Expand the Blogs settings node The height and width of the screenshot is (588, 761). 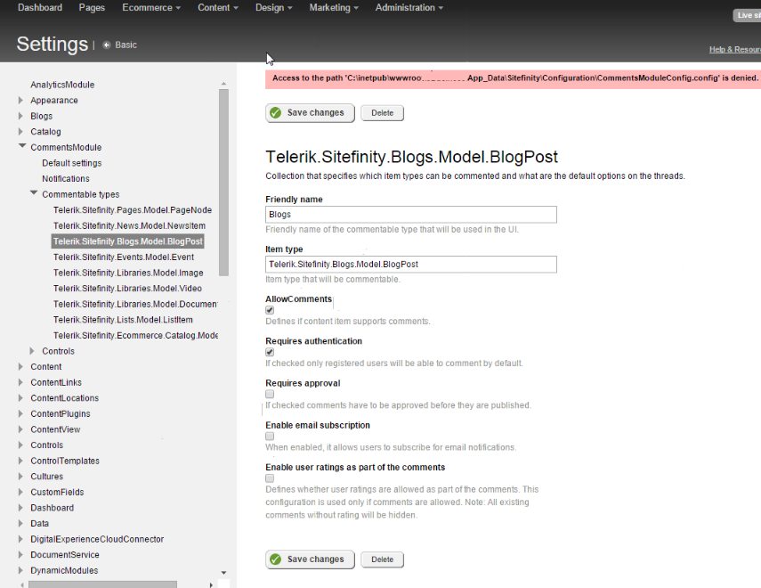point(20,116)
